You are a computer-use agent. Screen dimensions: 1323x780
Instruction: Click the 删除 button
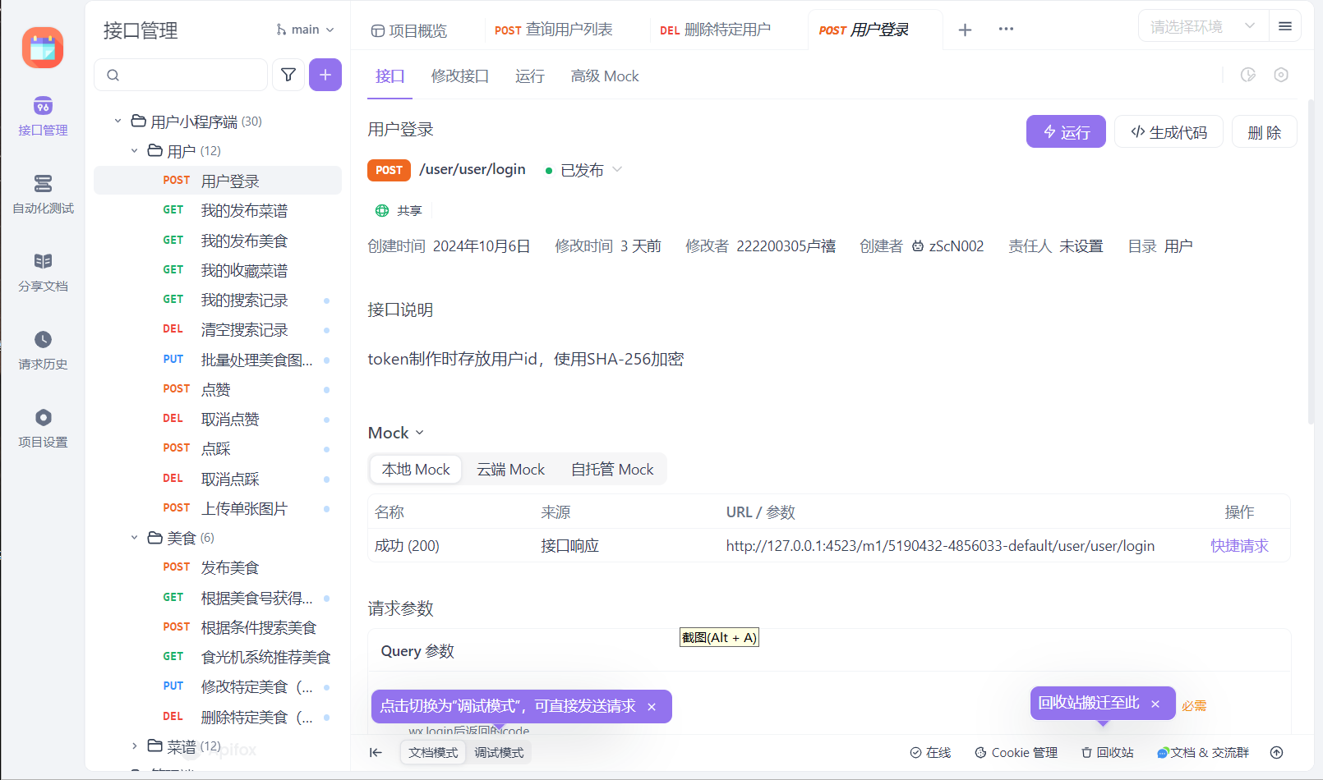click(x=1264, y=132)
